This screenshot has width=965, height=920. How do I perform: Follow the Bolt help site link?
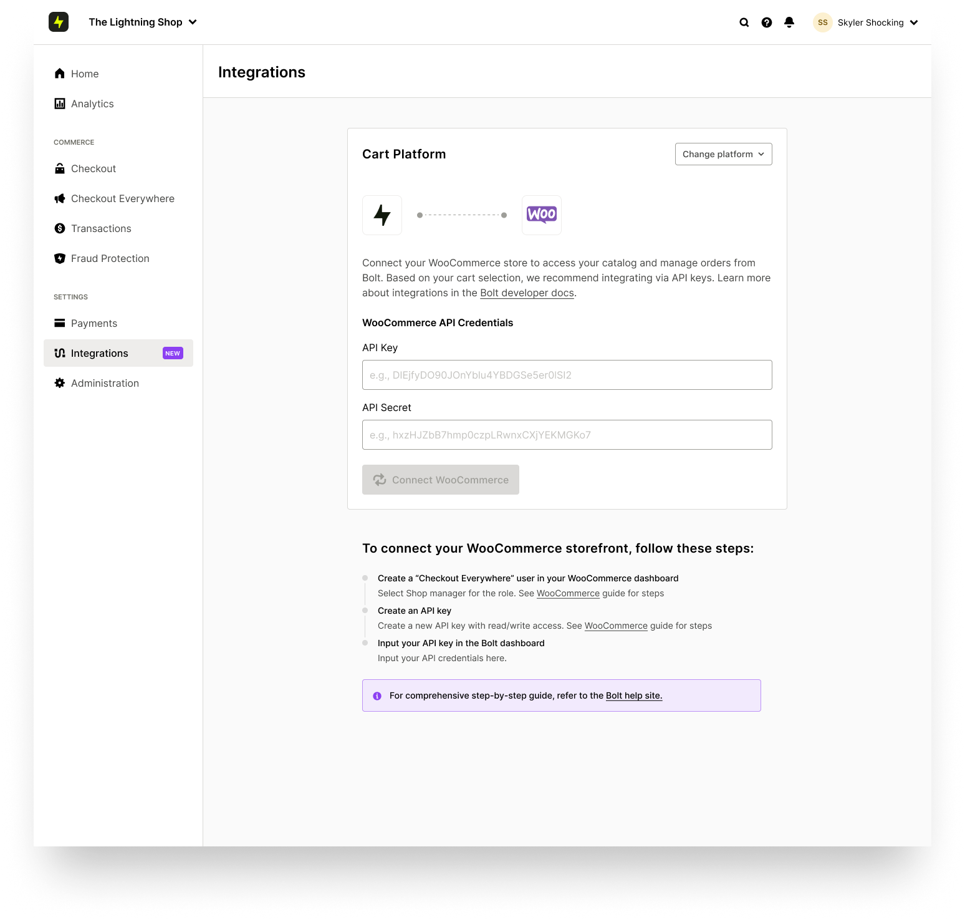coord(634,695)
